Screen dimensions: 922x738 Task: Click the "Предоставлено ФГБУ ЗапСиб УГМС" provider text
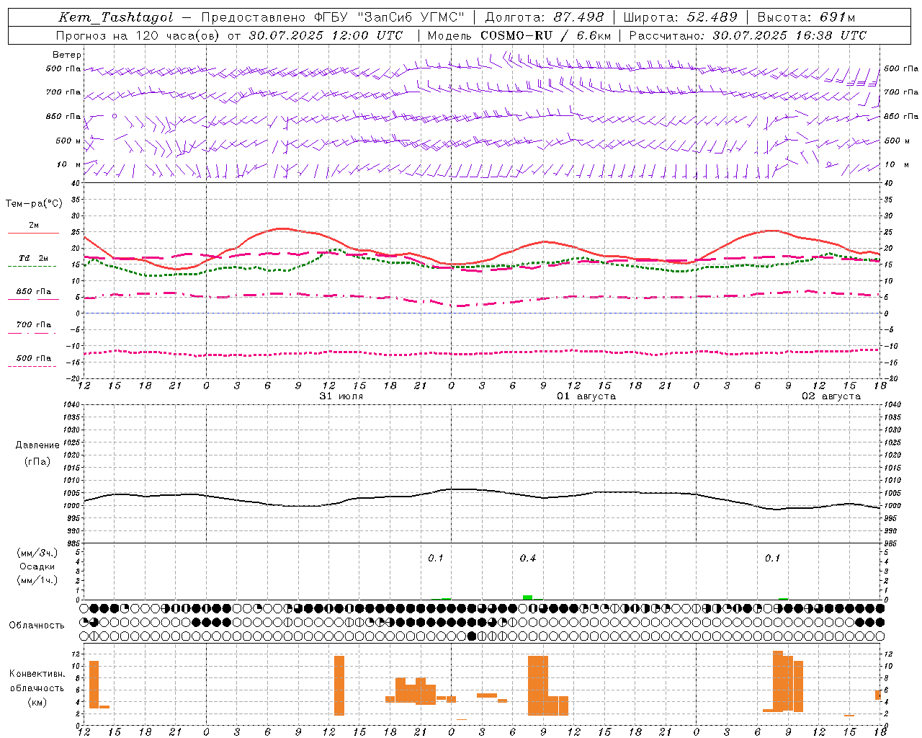click(x=333, y=17)
